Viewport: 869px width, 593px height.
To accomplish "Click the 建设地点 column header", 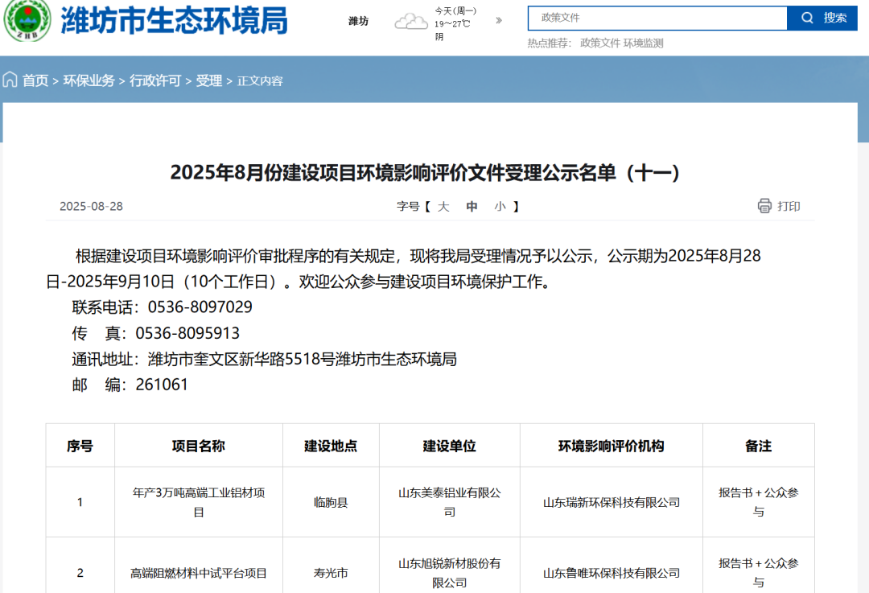I will [x=331, y=446].
